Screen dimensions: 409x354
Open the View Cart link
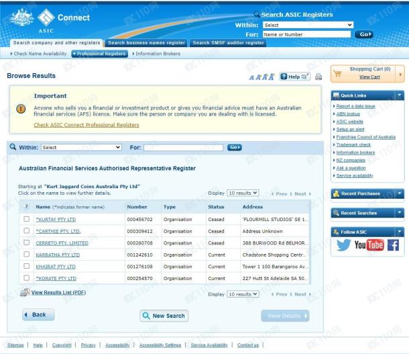click(x=369, y=77)
